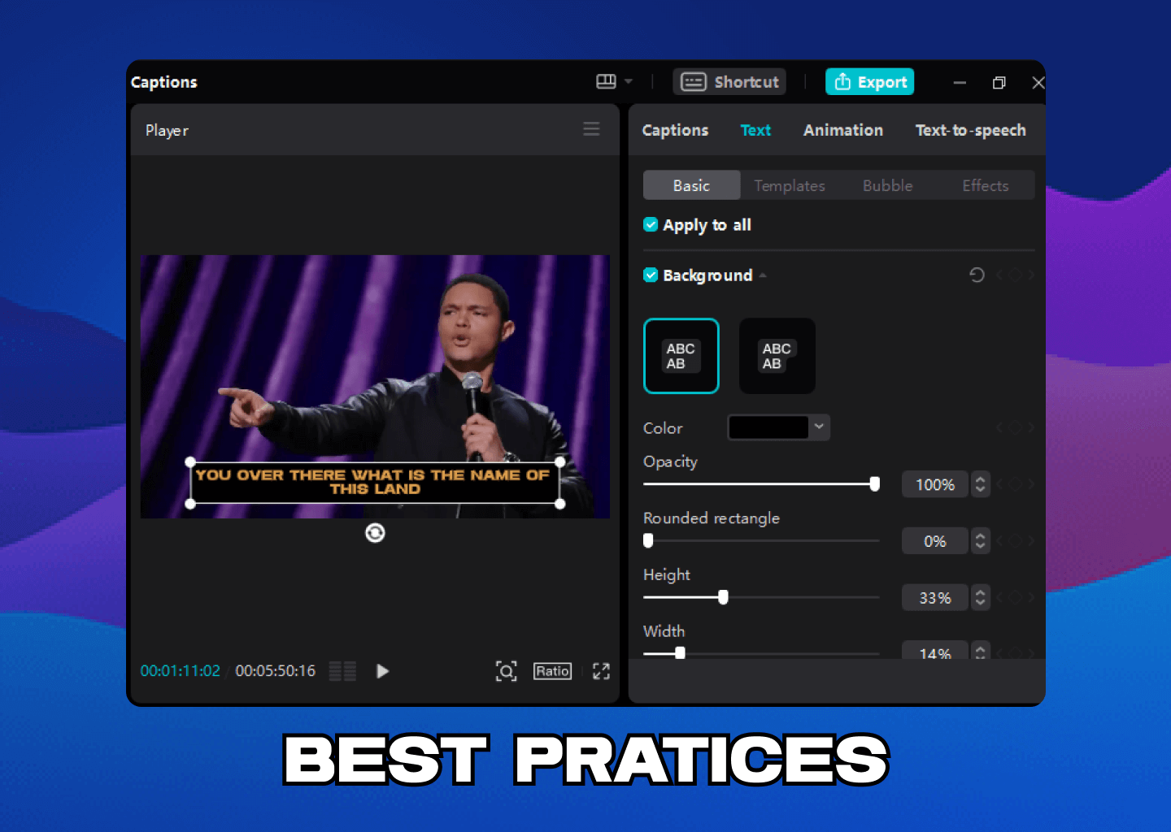
Task: Click the caption rotate handle icon
Action: 375,533
